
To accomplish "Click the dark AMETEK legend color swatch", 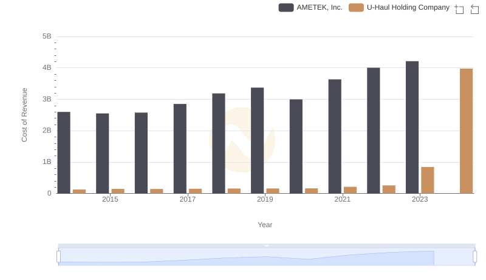I will [x=286, y=8].
